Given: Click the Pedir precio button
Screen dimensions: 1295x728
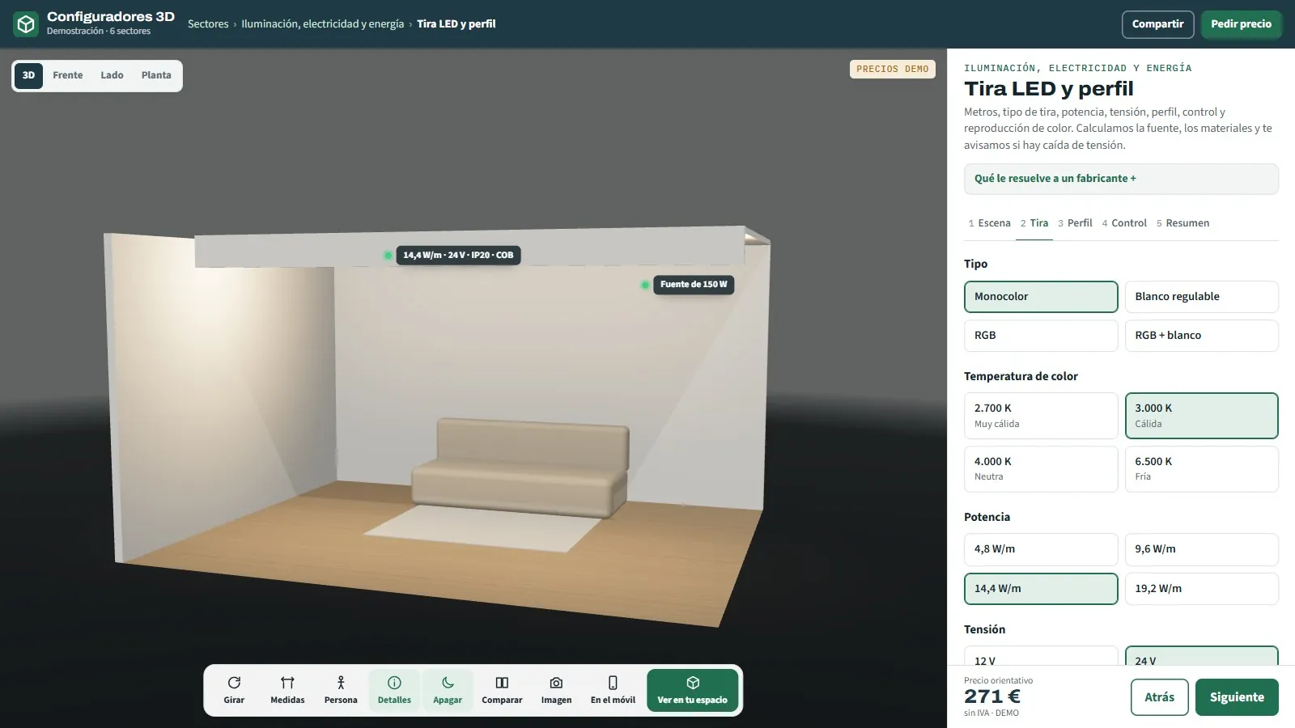Looking at the screenshot, I should coord(1241,24).
